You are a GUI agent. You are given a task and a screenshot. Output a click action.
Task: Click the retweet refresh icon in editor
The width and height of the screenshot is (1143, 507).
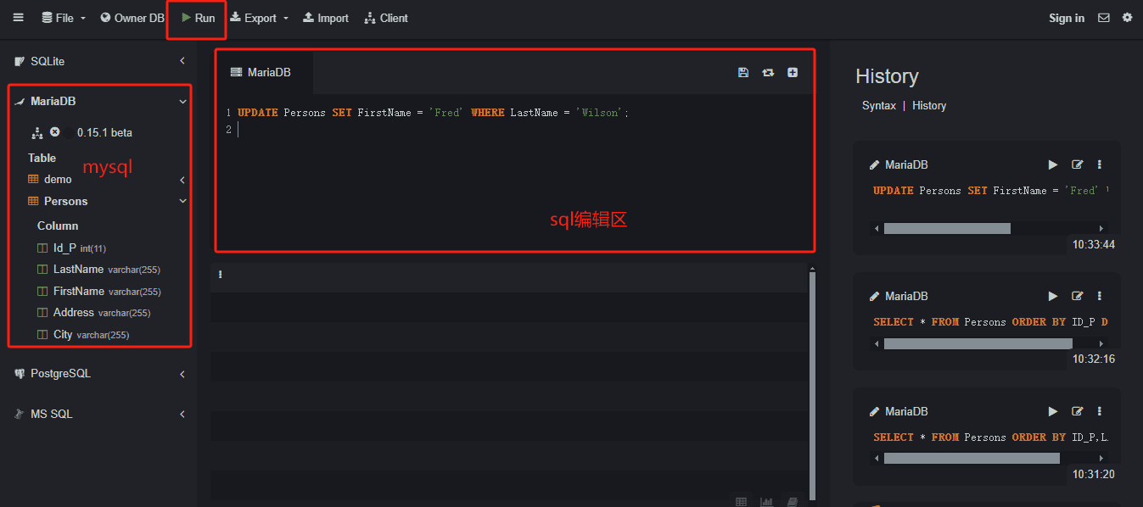click(x=768, y=73)
